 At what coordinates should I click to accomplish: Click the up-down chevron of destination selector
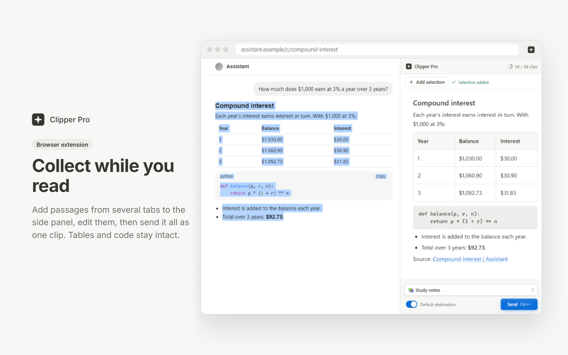tap(532, 290)
